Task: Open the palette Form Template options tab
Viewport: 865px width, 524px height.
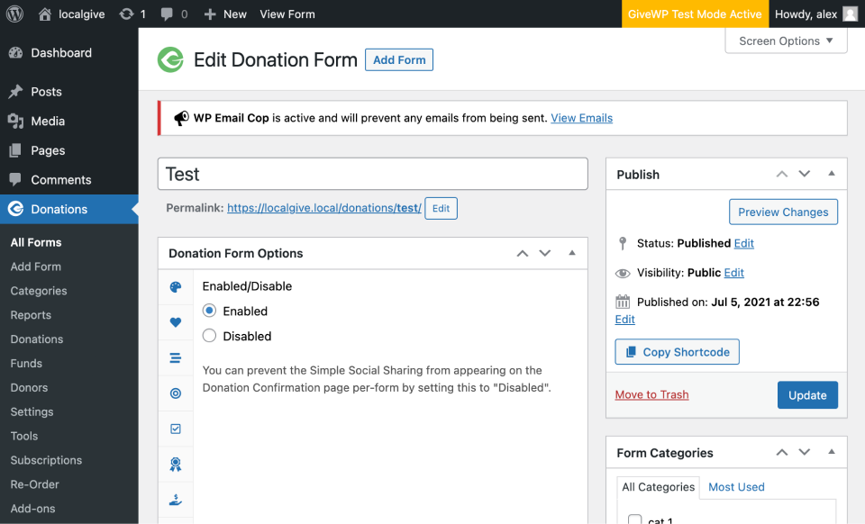Action: pos(176,287)
